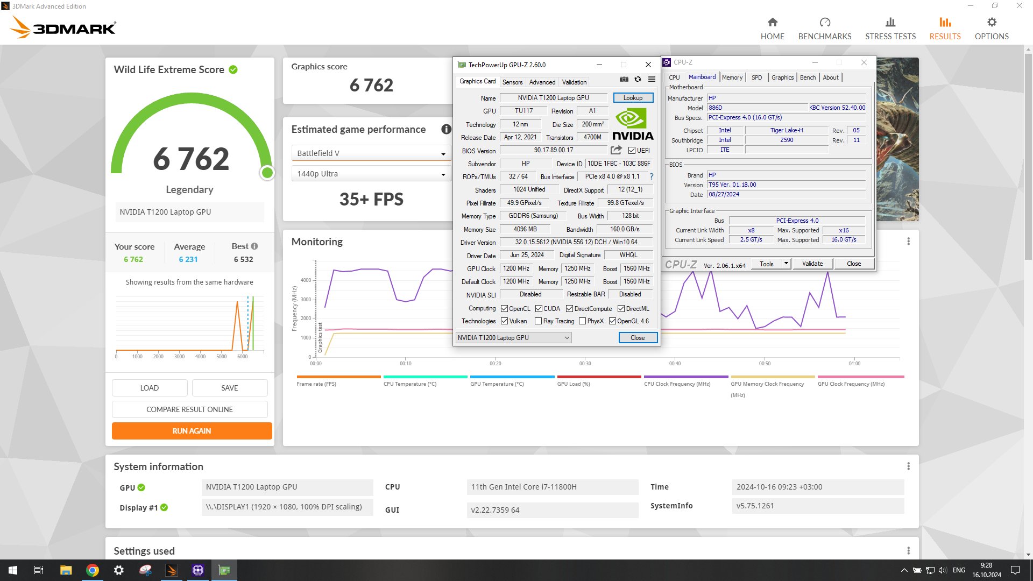Screen dimensions: 1033x581
Task: Click the SAVE button
Action: [230, 388]
